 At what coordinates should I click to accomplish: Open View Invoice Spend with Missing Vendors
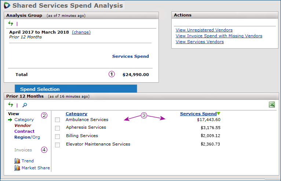(x=219, y=36)
